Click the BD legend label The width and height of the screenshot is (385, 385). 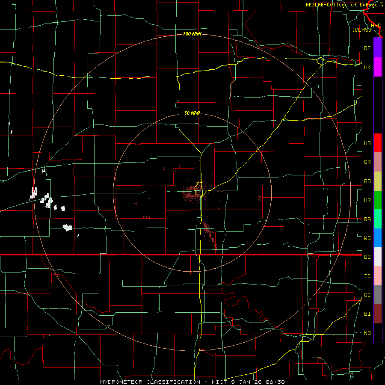click(x=367, y=181)
